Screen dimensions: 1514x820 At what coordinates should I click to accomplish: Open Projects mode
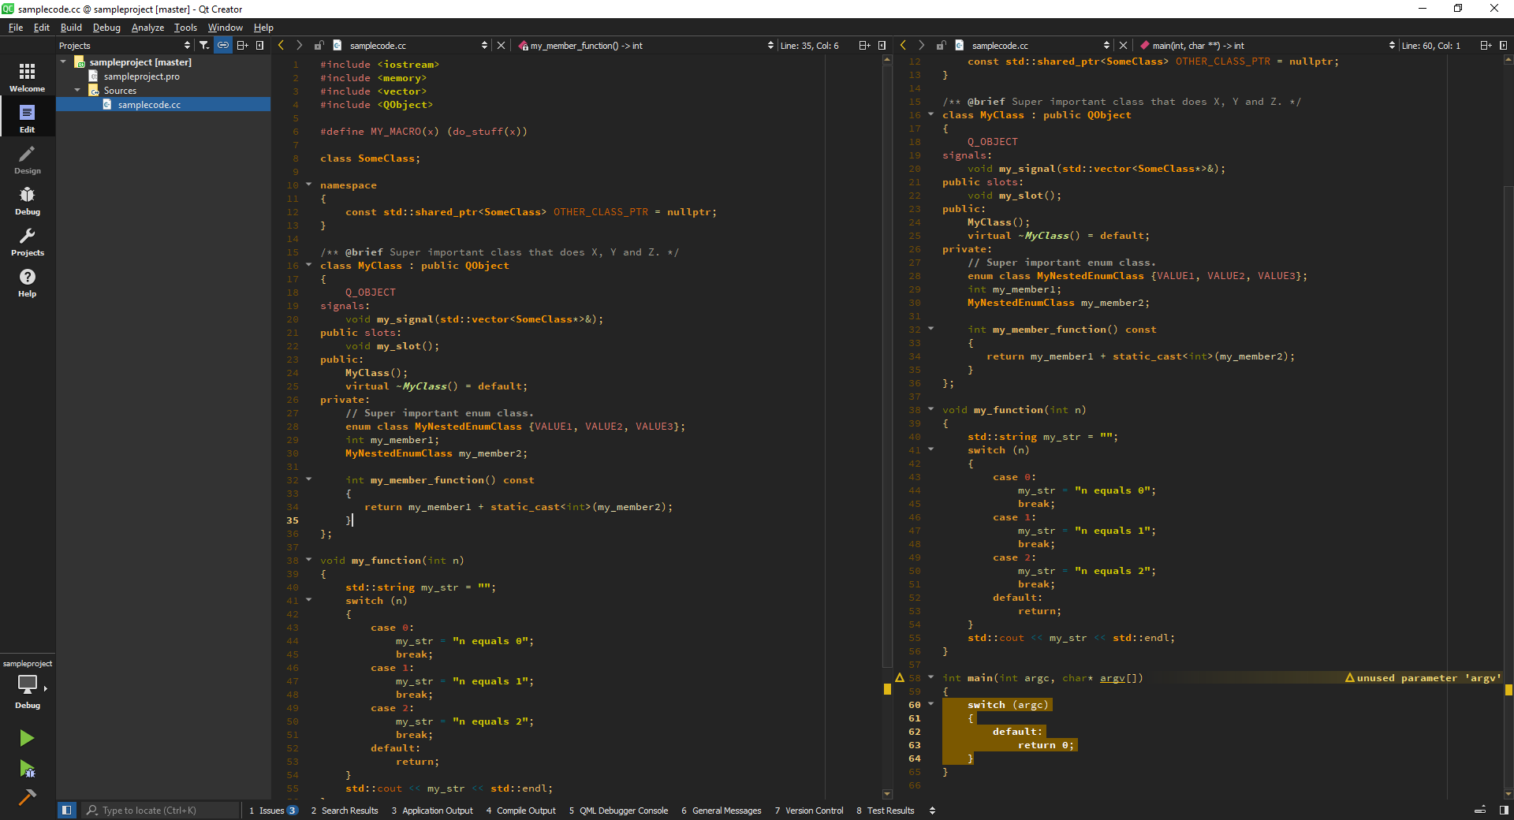click(x=28, y=241)
